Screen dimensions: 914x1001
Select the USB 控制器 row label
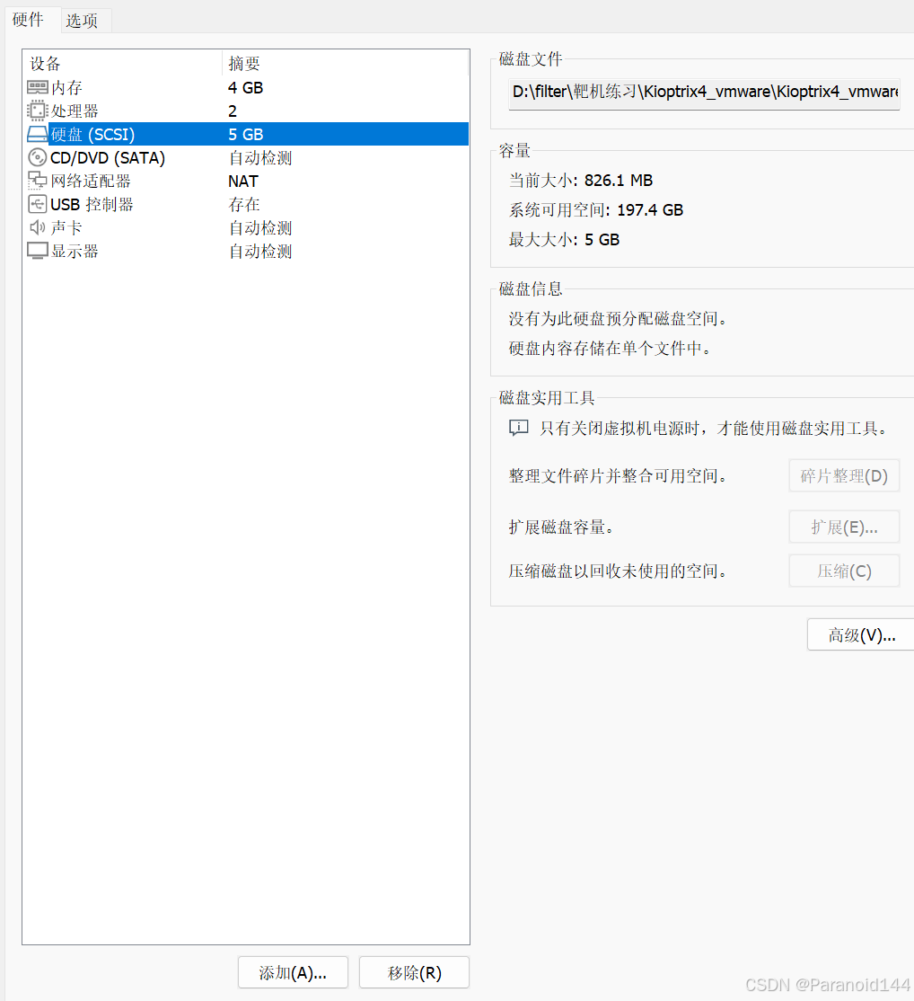[92, 204]
